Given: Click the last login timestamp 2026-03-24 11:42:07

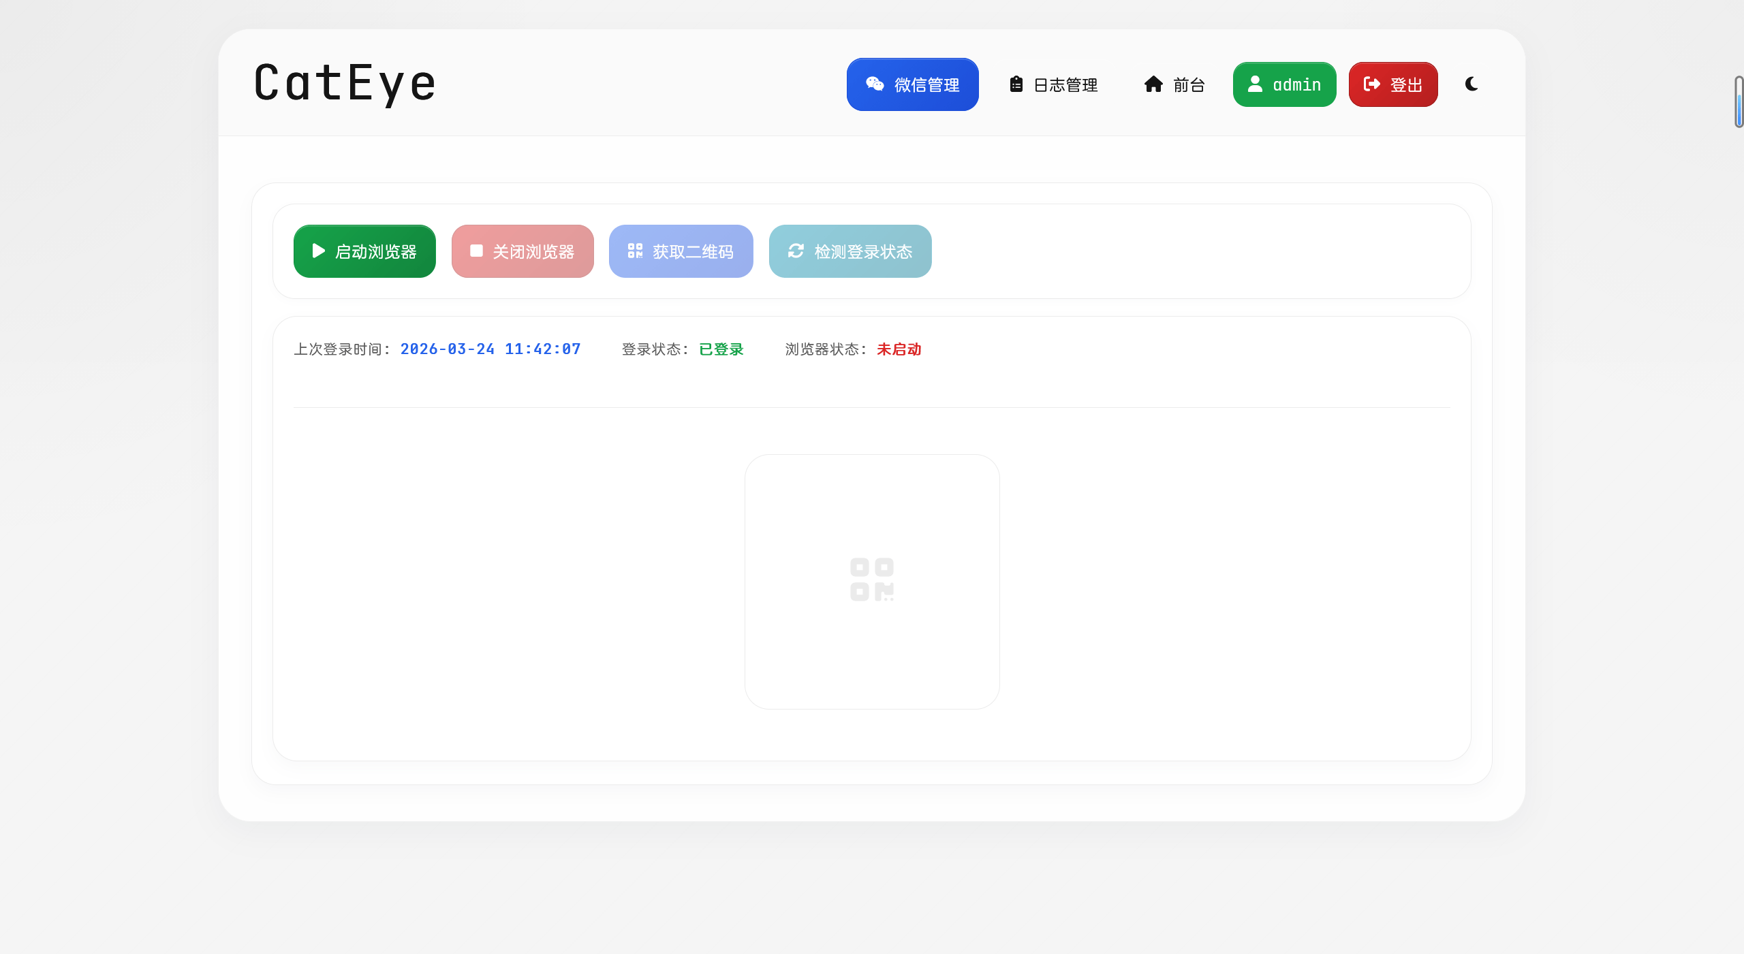Looking at the screenshot, I should point(490,349).
